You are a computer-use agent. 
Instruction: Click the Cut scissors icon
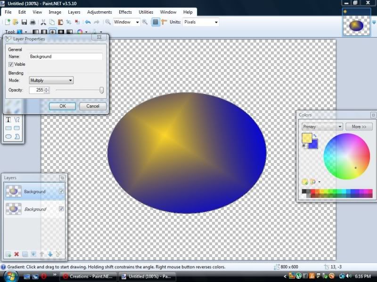tap(43, 22)
